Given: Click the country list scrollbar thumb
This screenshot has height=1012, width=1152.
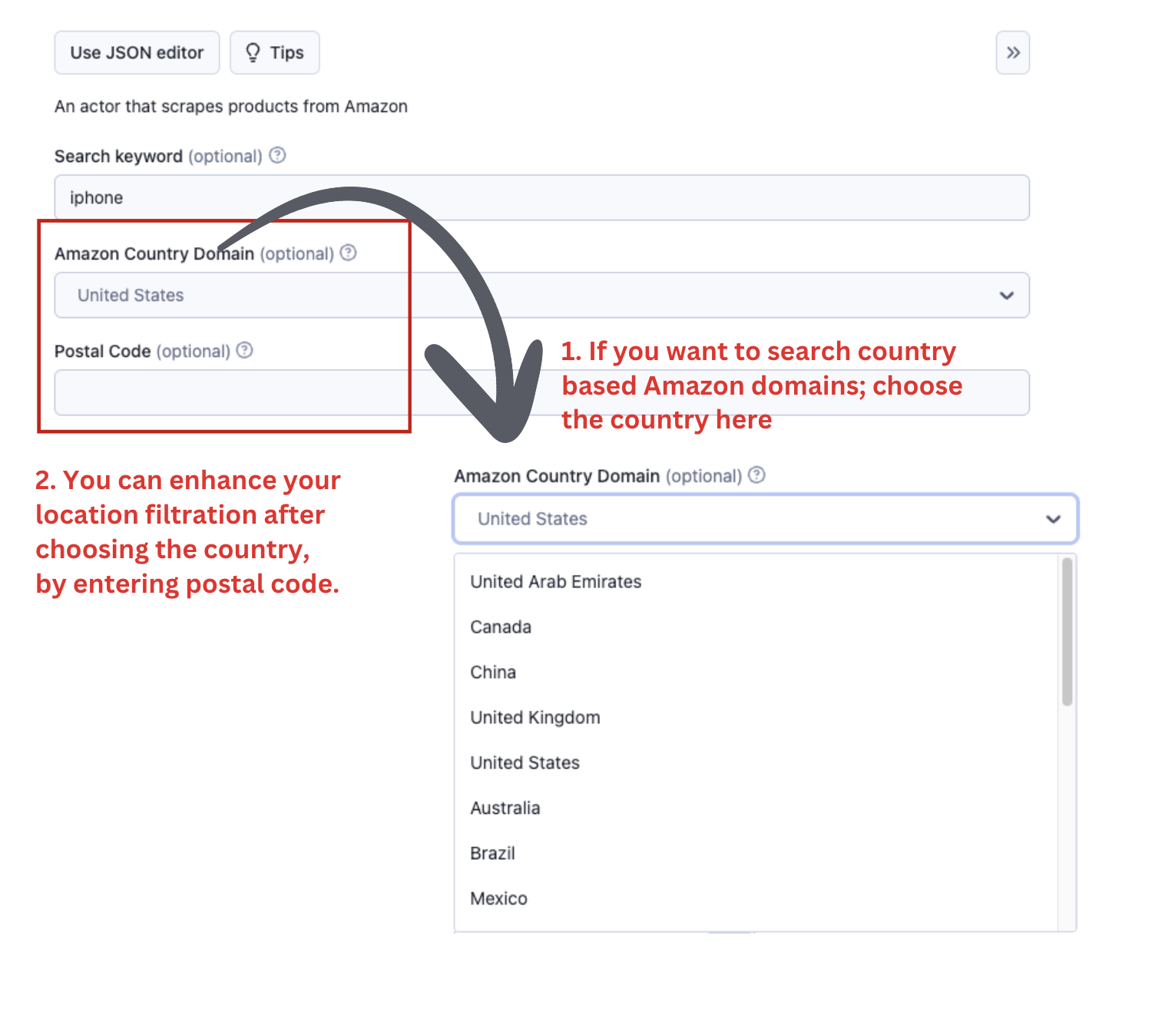Looking at the screenshot, I should tap(1067, 631).
